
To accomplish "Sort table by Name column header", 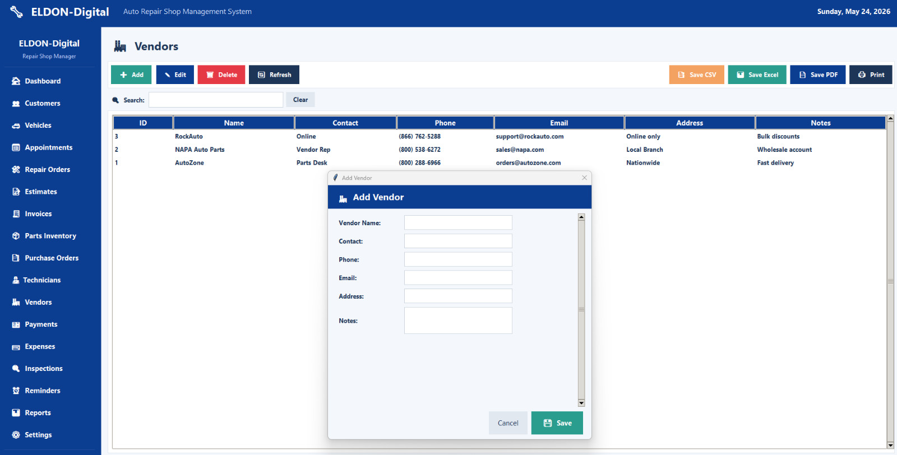I will pyautogui.click(x=234, y=123).
